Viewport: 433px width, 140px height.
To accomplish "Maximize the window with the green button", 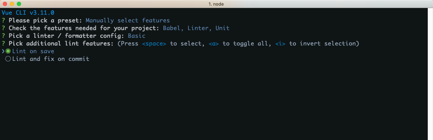I will tap(19, 4).
